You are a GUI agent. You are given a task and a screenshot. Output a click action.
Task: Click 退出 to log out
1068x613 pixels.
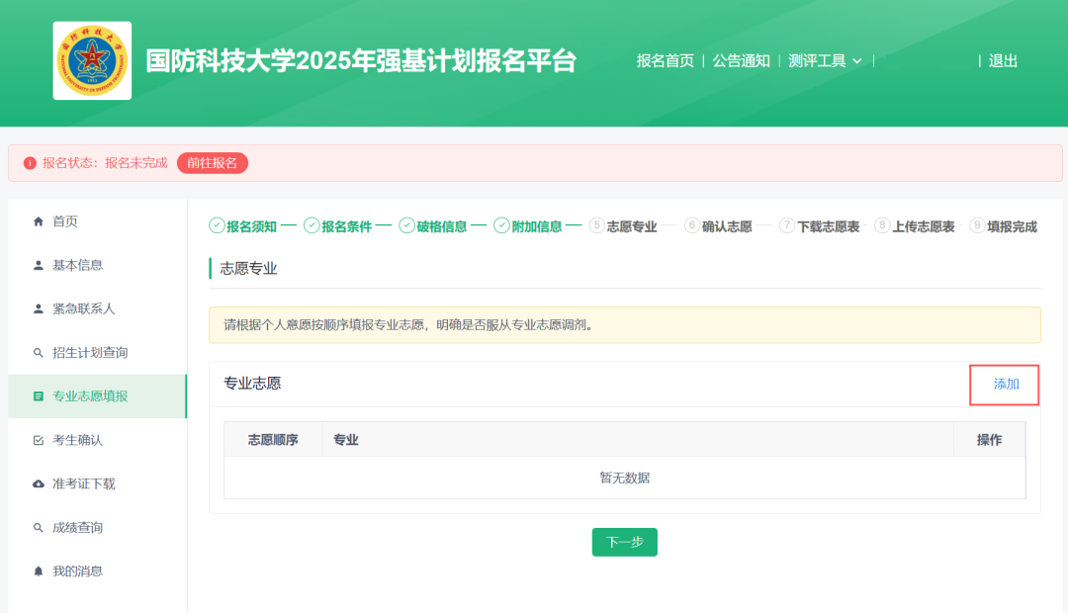(1003, 60)
